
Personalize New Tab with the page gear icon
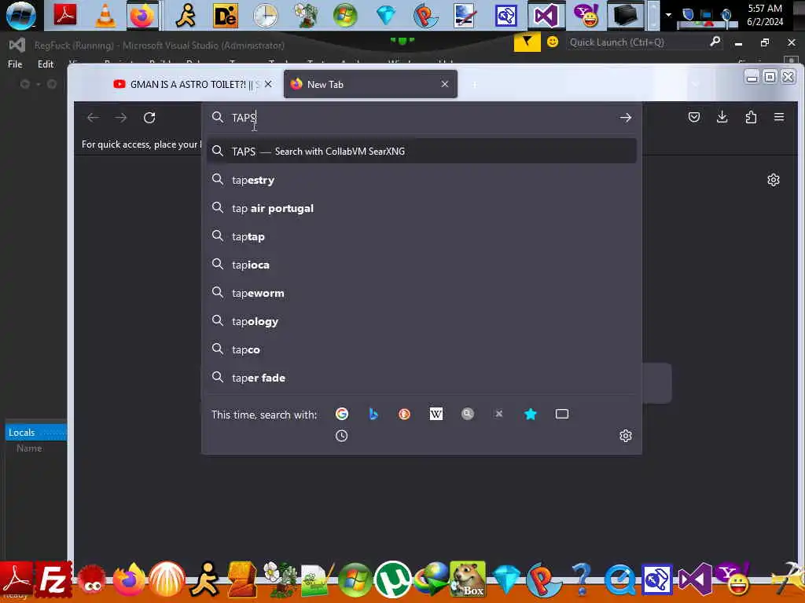[x=774, y=180]
